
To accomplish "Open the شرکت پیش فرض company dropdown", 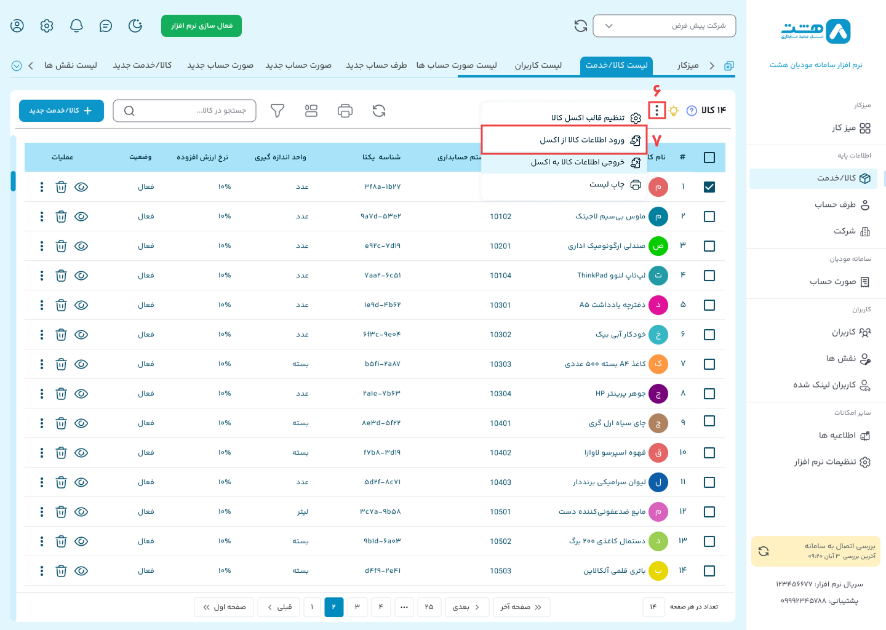I will coord(664,26).
